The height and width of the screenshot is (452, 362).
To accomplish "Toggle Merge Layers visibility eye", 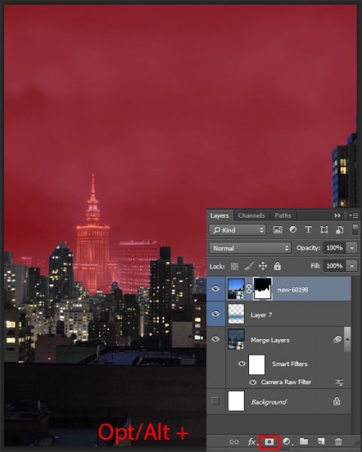I will click(x=215, y=339).
